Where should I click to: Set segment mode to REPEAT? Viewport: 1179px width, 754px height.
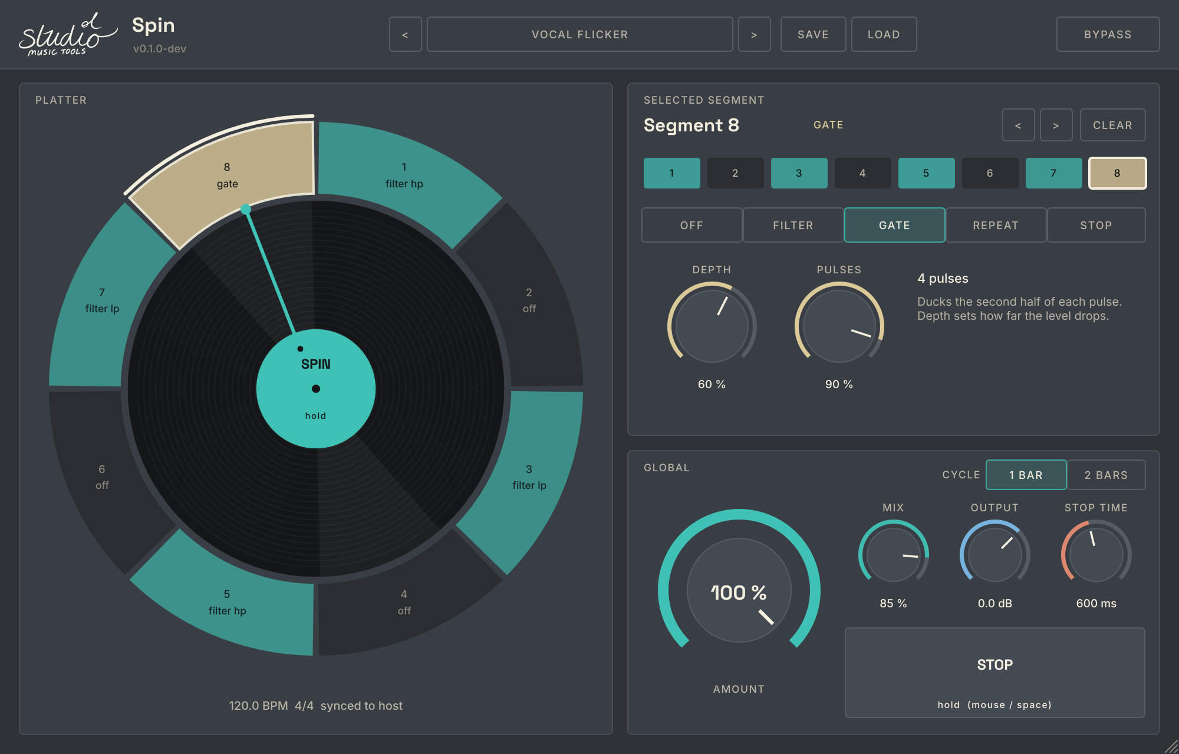pos(996,225)
